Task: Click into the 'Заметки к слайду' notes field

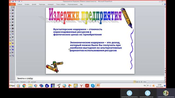Action: (90, 78)
